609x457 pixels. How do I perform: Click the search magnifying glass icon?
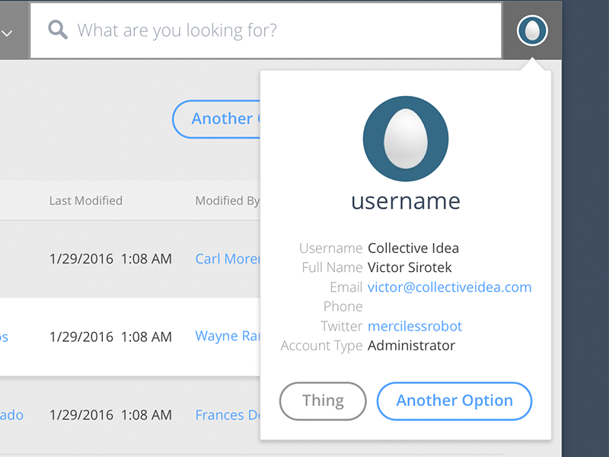(x=57, y=30)
